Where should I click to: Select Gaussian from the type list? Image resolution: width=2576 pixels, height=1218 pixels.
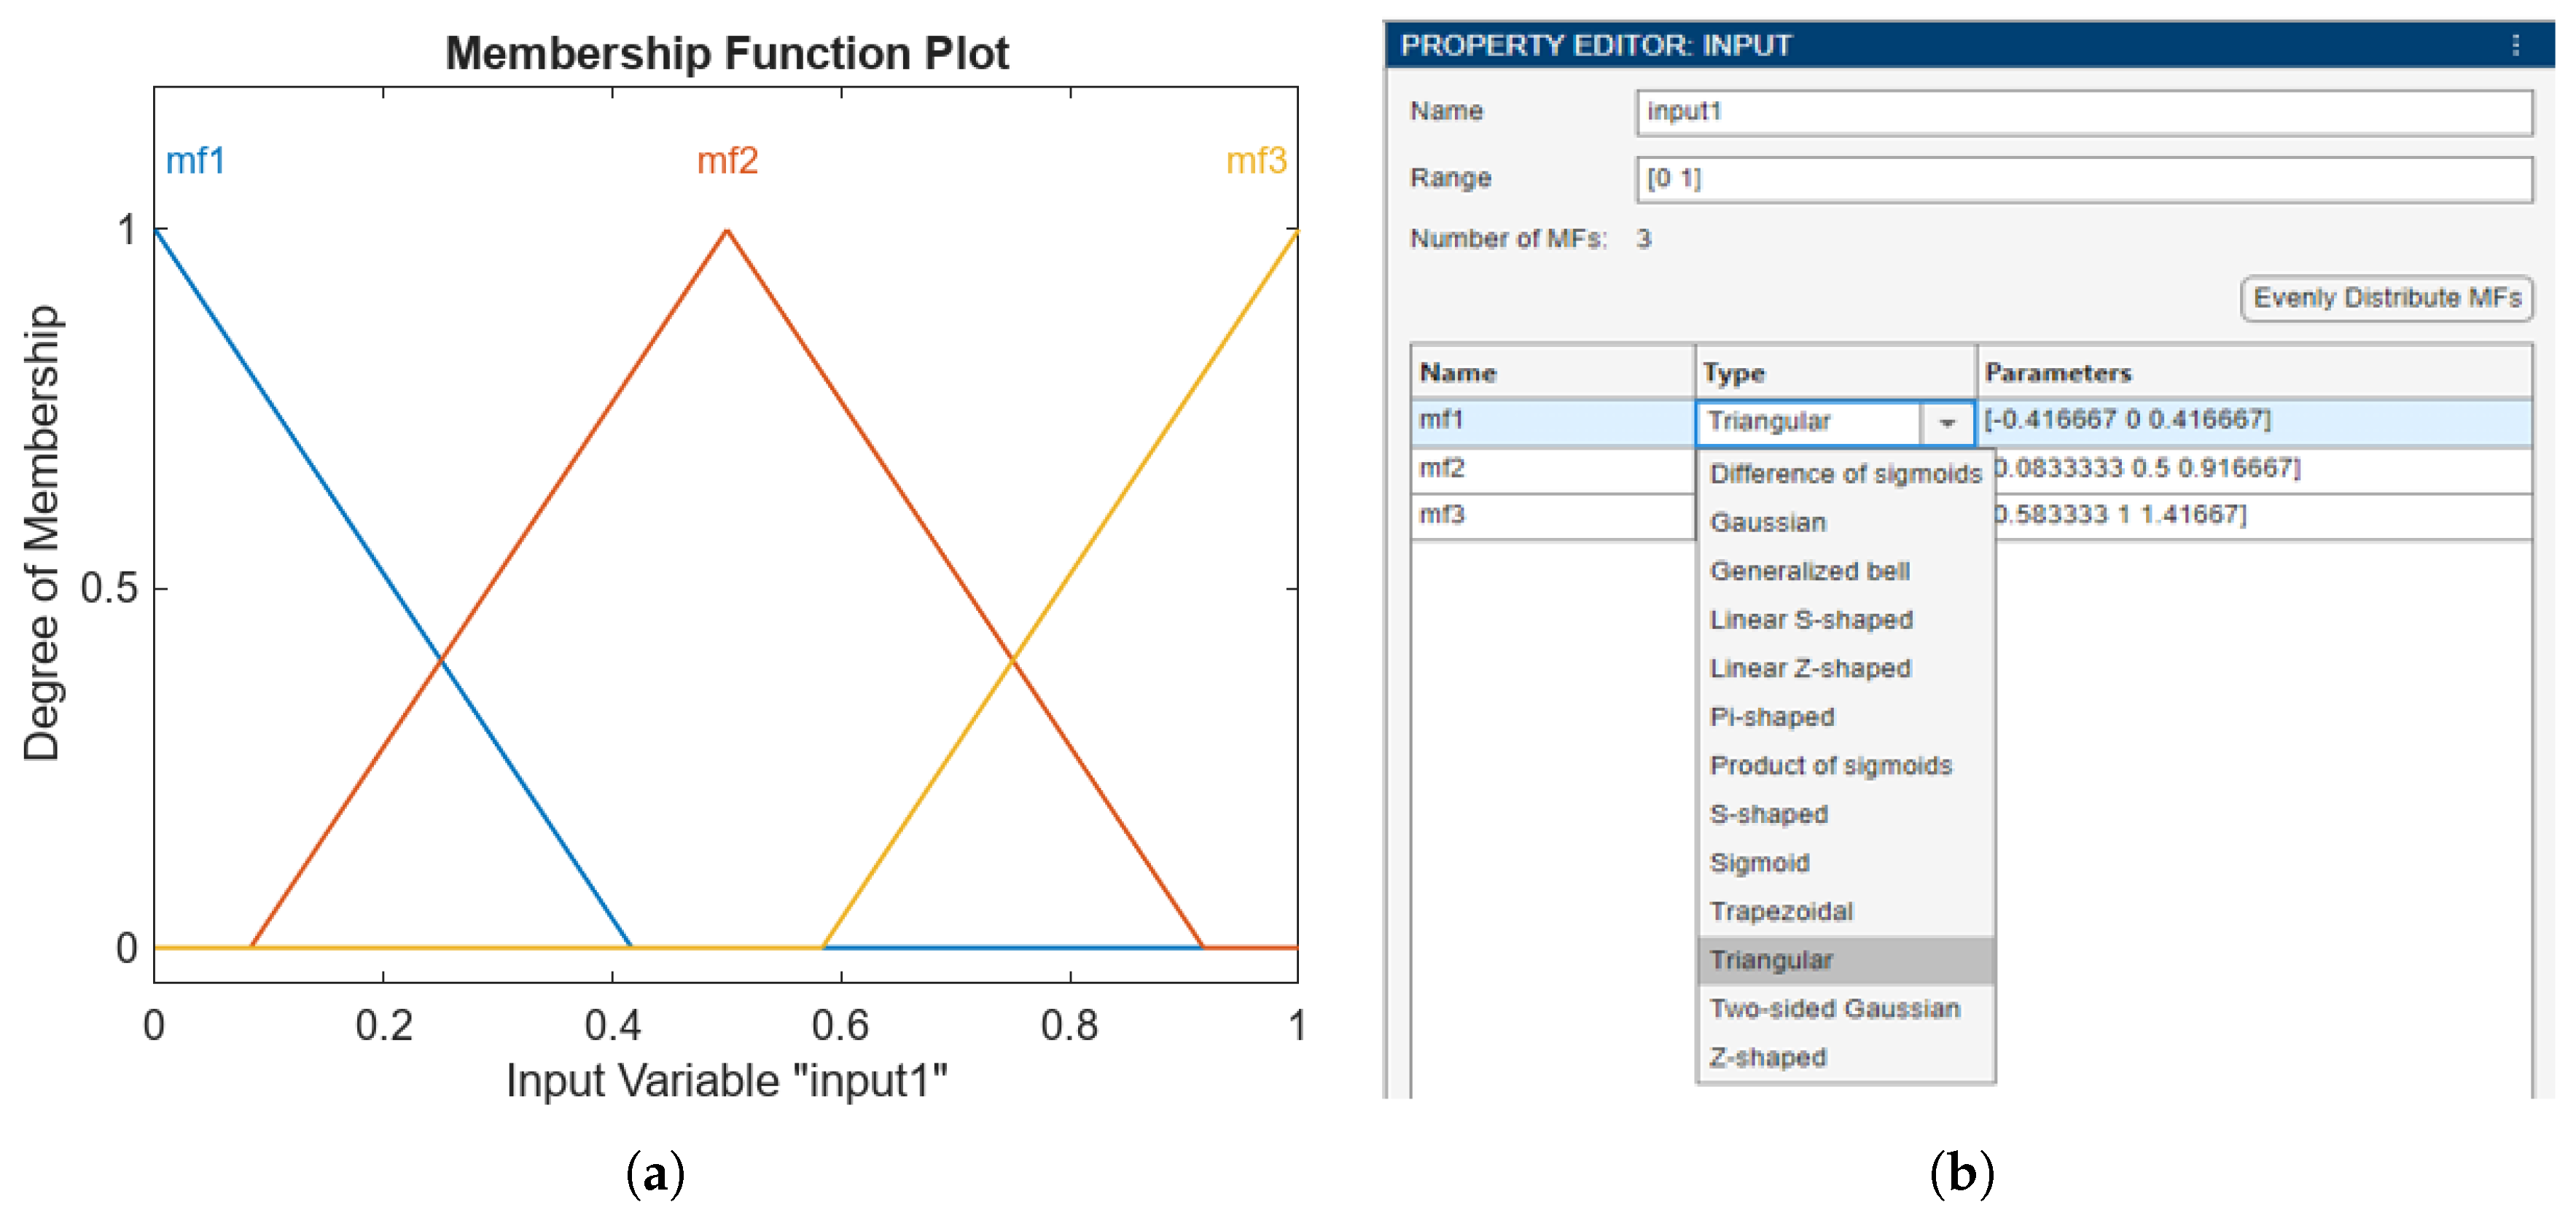pos(1768,522)
